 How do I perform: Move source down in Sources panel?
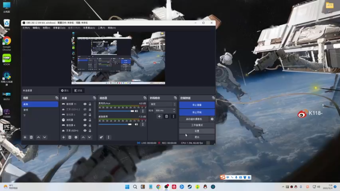pos(89,137)
